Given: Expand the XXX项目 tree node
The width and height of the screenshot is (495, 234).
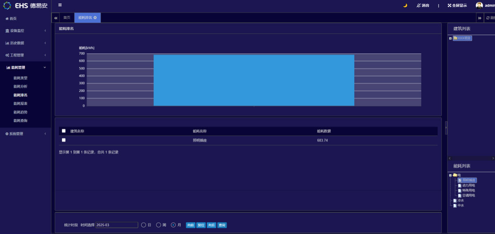Looking at the screenshot, I should point(450,38).
